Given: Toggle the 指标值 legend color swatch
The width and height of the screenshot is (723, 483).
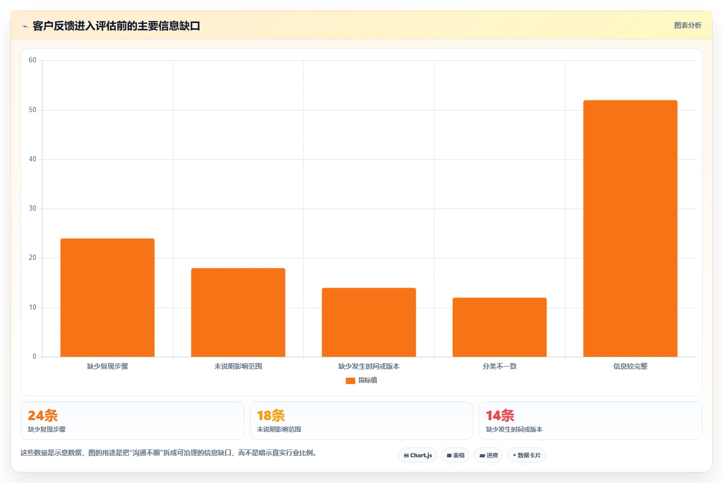Looking at the screenshot, I should tap(350, 381).
